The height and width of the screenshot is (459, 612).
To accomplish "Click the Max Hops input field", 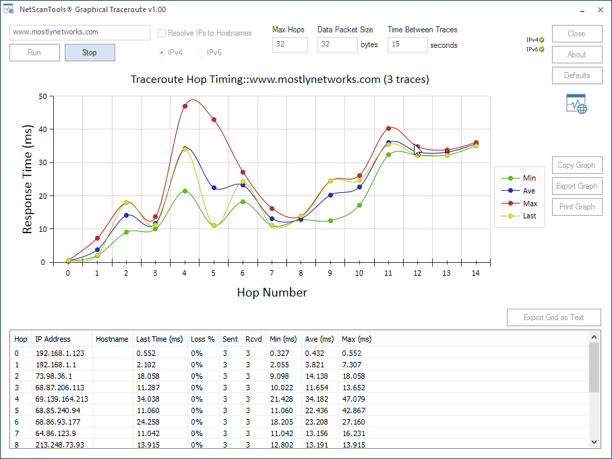I will pos(290,44).
